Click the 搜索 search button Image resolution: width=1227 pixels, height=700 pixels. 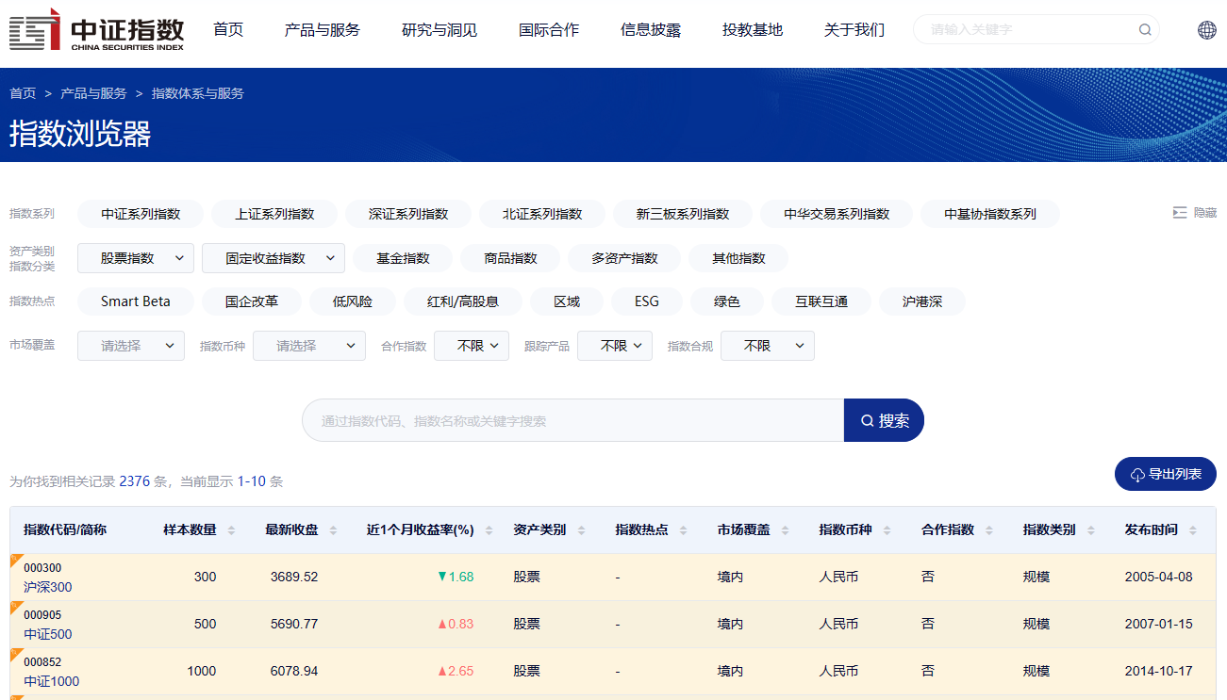[x=883, y=419]
